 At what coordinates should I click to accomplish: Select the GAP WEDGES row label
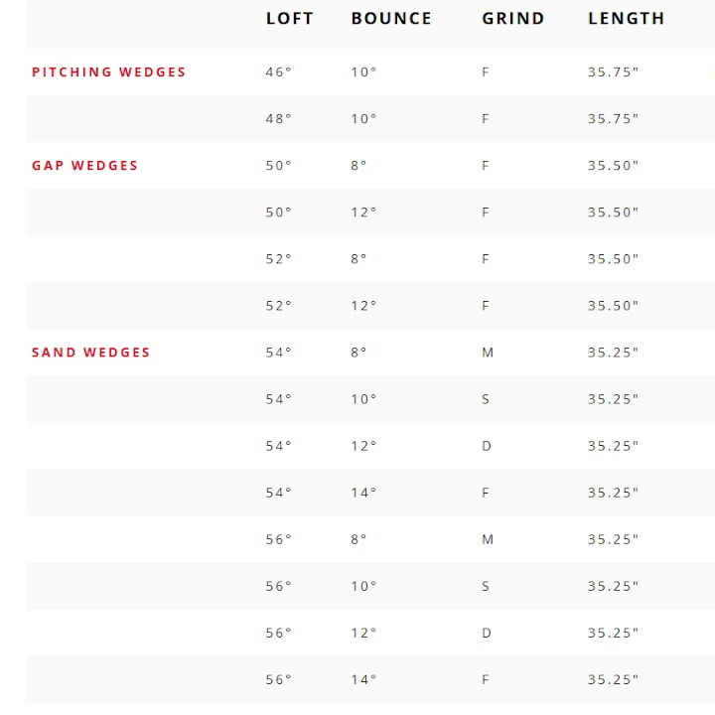tap(85, 166)
